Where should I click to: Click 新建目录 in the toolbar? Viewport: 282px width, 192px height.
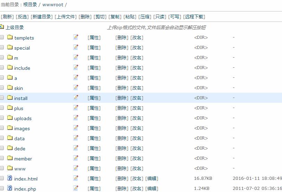[x=42, y=17]
